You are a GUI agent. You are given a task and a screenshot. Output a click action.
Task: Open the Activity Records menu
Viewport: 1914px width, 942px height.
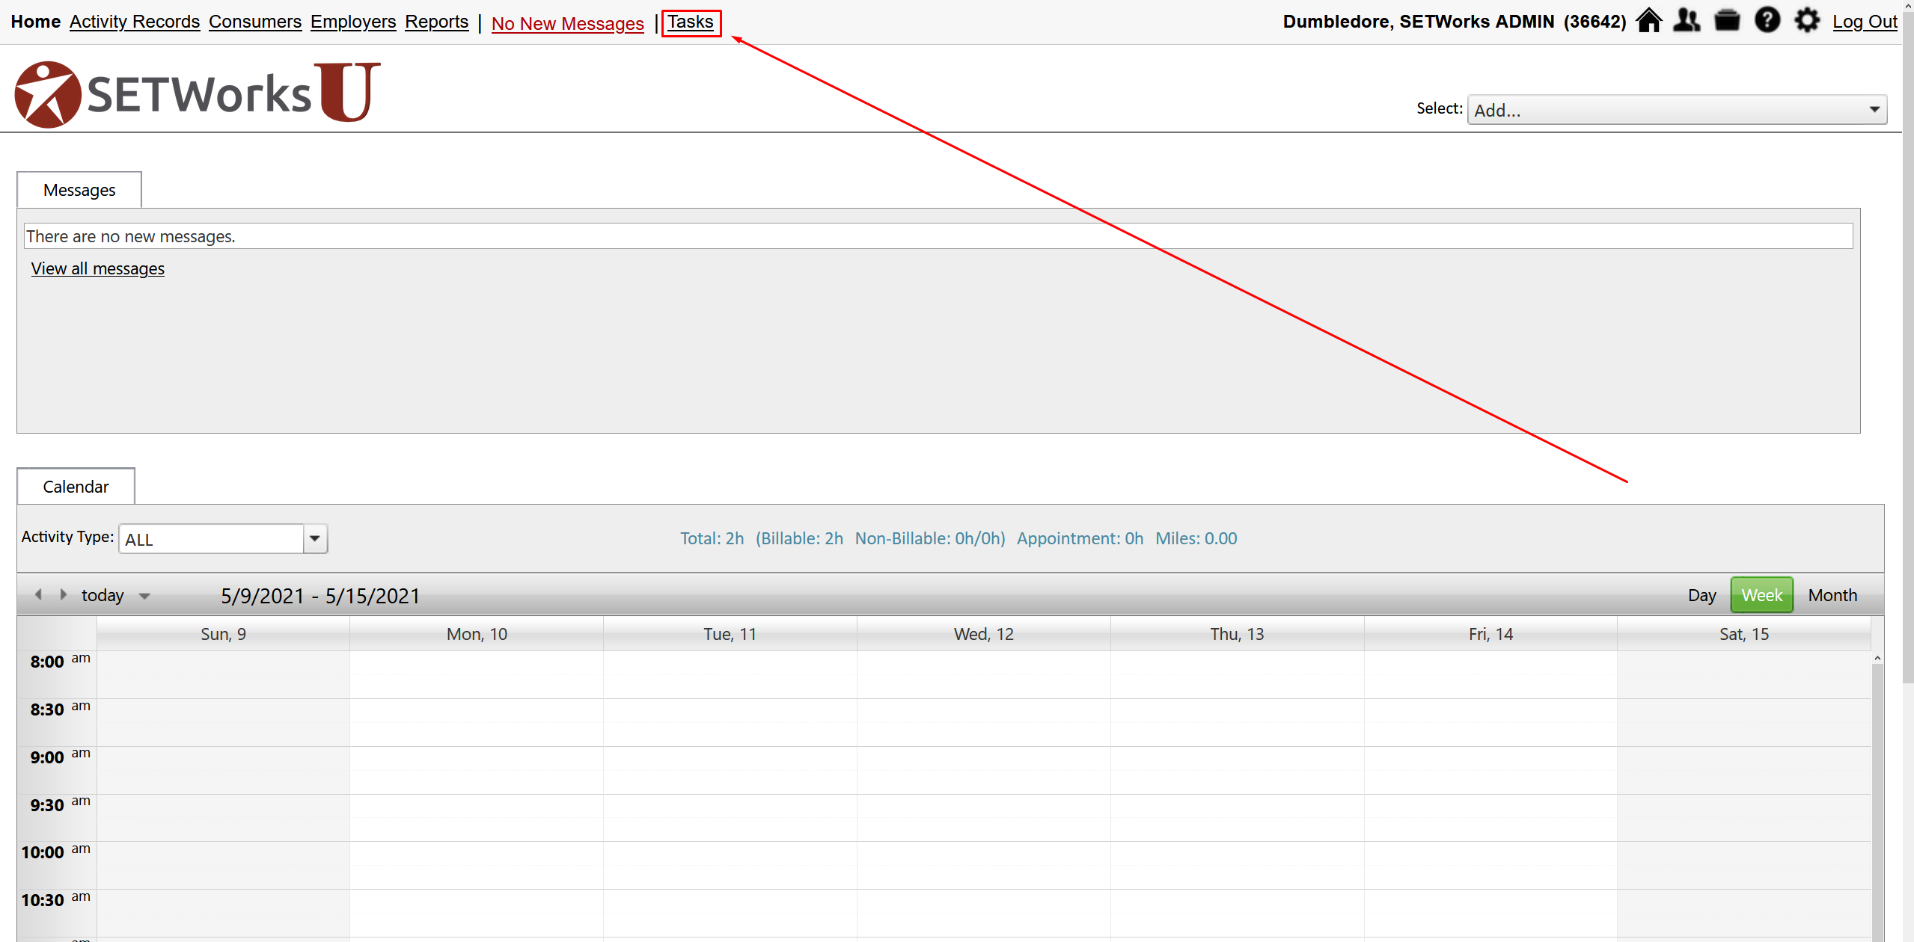pyautogui.click(x=135, y=22)
